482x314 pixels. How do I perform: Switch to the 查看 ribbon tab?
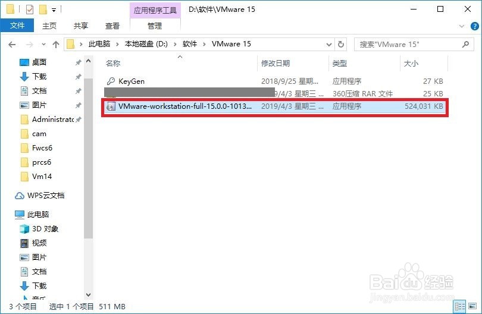112,26
